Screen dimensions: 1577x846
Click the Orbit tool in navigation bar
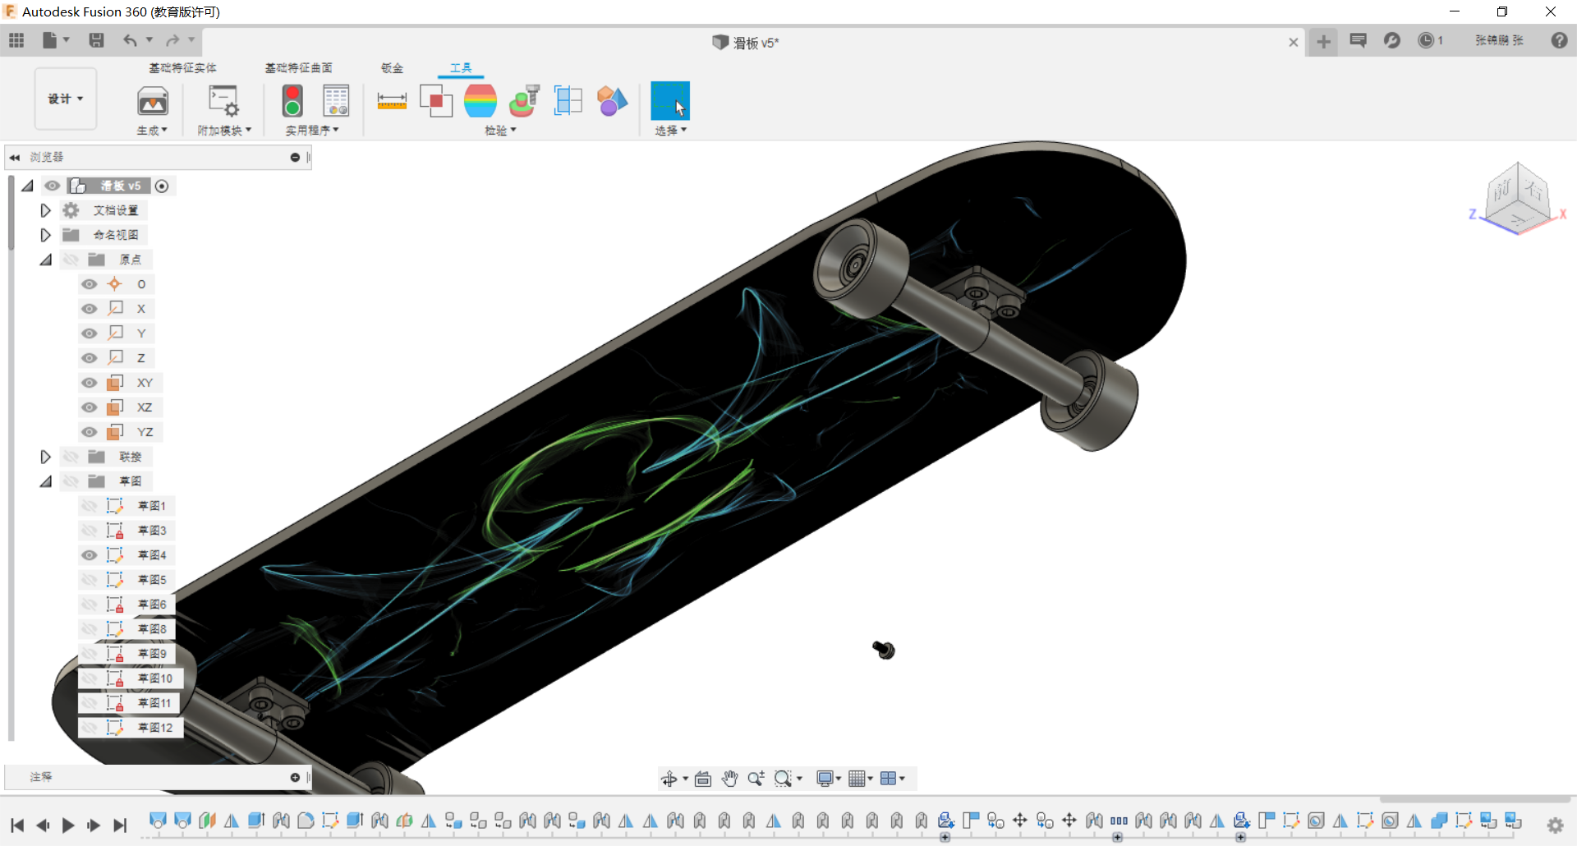pos(669,779)
